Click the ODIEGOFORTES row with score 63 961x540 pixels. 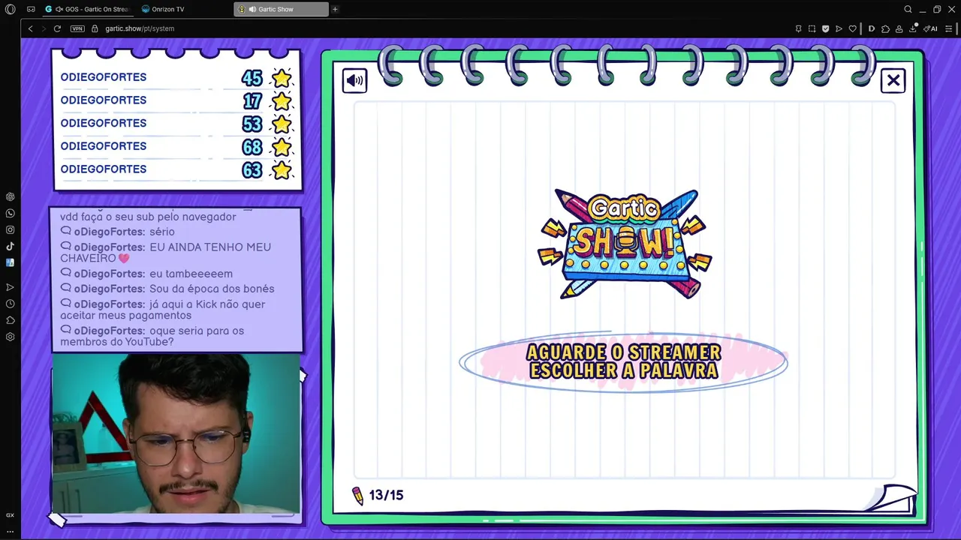click(x=176, y=169)
